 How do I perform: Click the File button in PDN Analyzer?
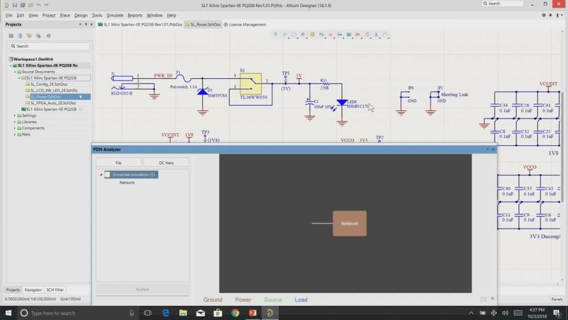(x=118, y=163)
